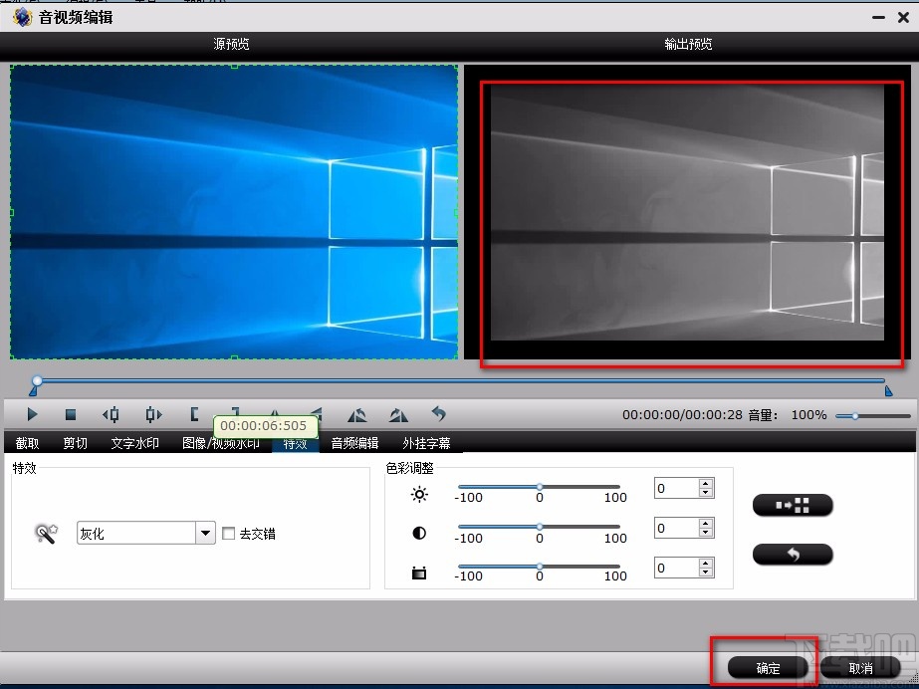The image size is (919, 689).
Task: Click the reset arrow button on the right
Action: pos(793,555)
